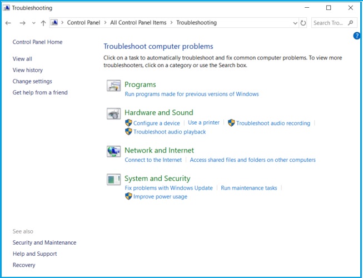Click the shield icon beside Configure a device
This screenshot has height=278, width=363.
click(128, 123)
